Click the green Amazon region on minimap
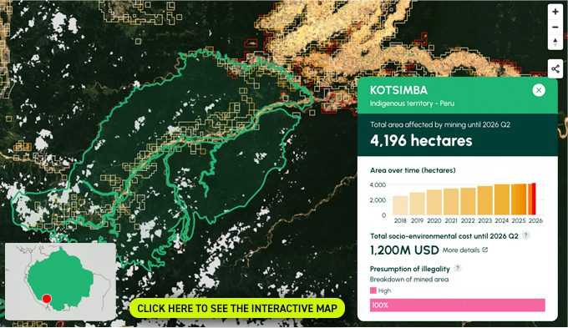This screenshot has width=568, height=328. click(x=60, y=279)
